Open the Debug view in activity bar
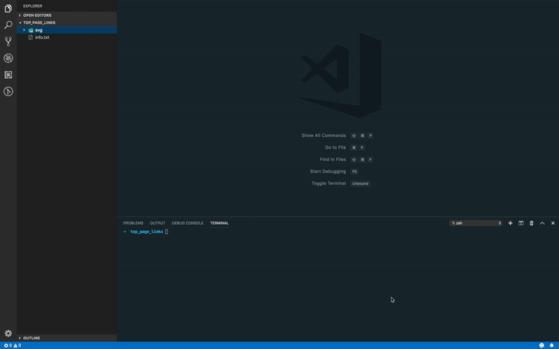The height and width of the screenshot is (349, 559). 8,58
